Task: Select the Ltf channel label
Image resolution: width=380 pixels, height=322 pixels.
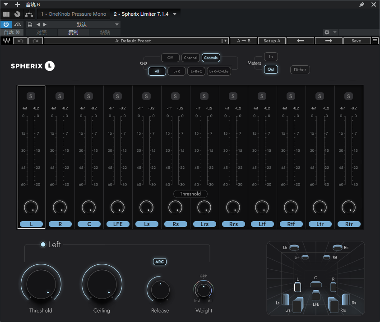Action: [262, 224]
